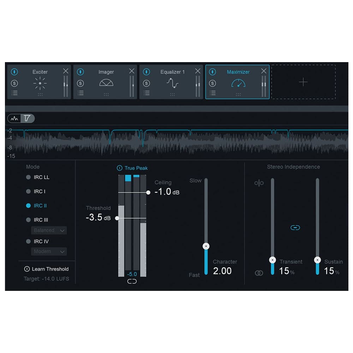
Task: Toggle power on the Exciter module
Action: tap(14, 72)
